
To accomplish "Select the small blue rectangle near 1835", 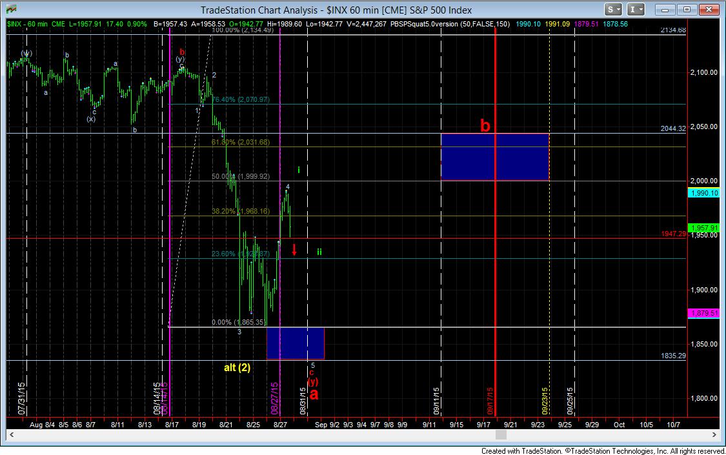I will point(295,343).
